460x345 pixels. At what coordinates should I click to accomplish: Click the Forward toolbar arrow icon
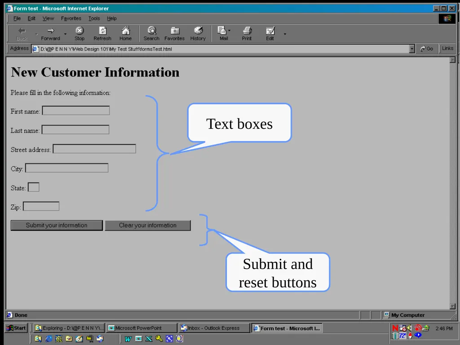tap(50, 31)
